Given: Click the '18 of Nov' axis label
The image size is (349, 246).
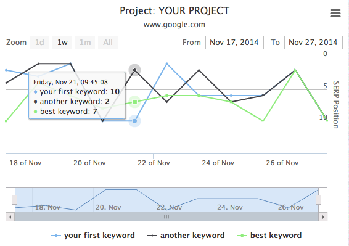Looking at the screenshot, I should (x=25, y=163).
